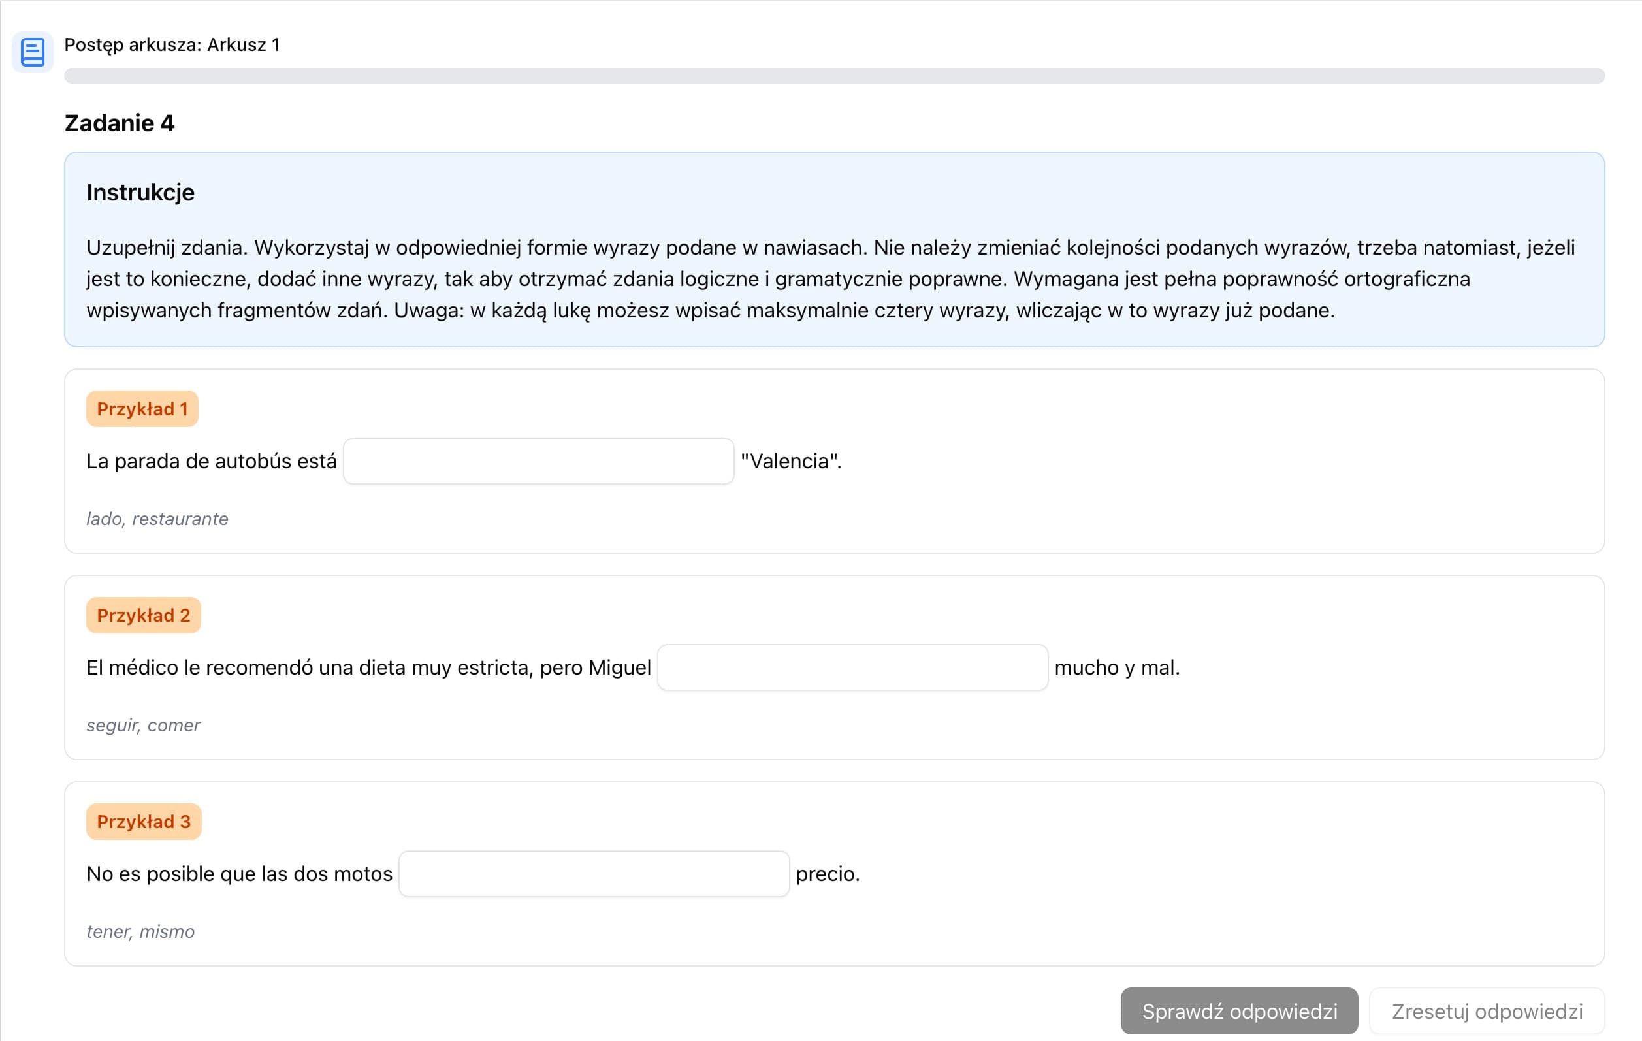
Task: Click the 'Przykład 1' orange badge
Action: (x=142, y=409)
